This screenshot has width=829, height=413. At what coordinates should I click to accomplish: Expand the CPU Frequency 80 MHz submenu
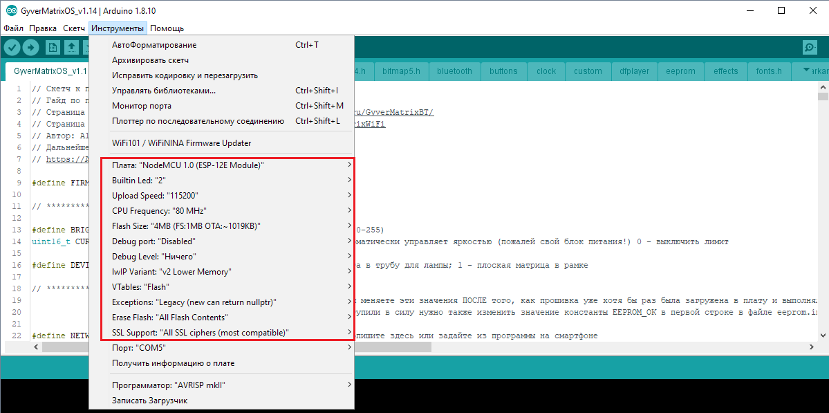(x=221, y=210)
